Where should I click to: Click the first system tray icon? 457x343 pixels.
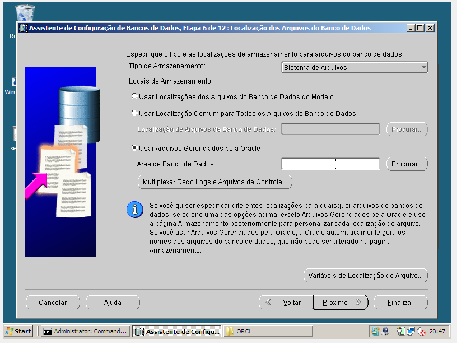click(x=375, y=331)
